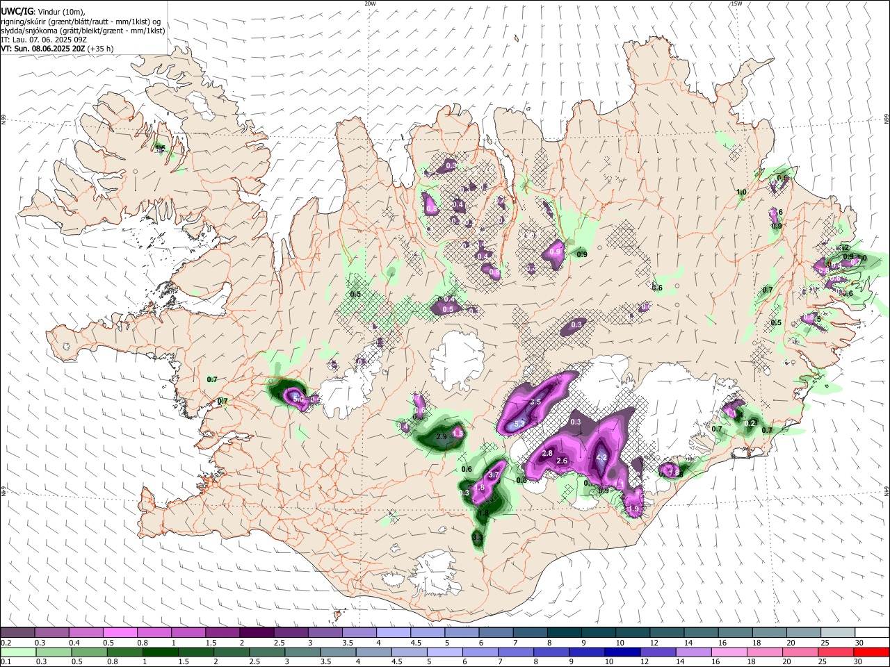Click the 2.9 rain value on the map
Screen dimensions: 890x667
coord(441,436)
